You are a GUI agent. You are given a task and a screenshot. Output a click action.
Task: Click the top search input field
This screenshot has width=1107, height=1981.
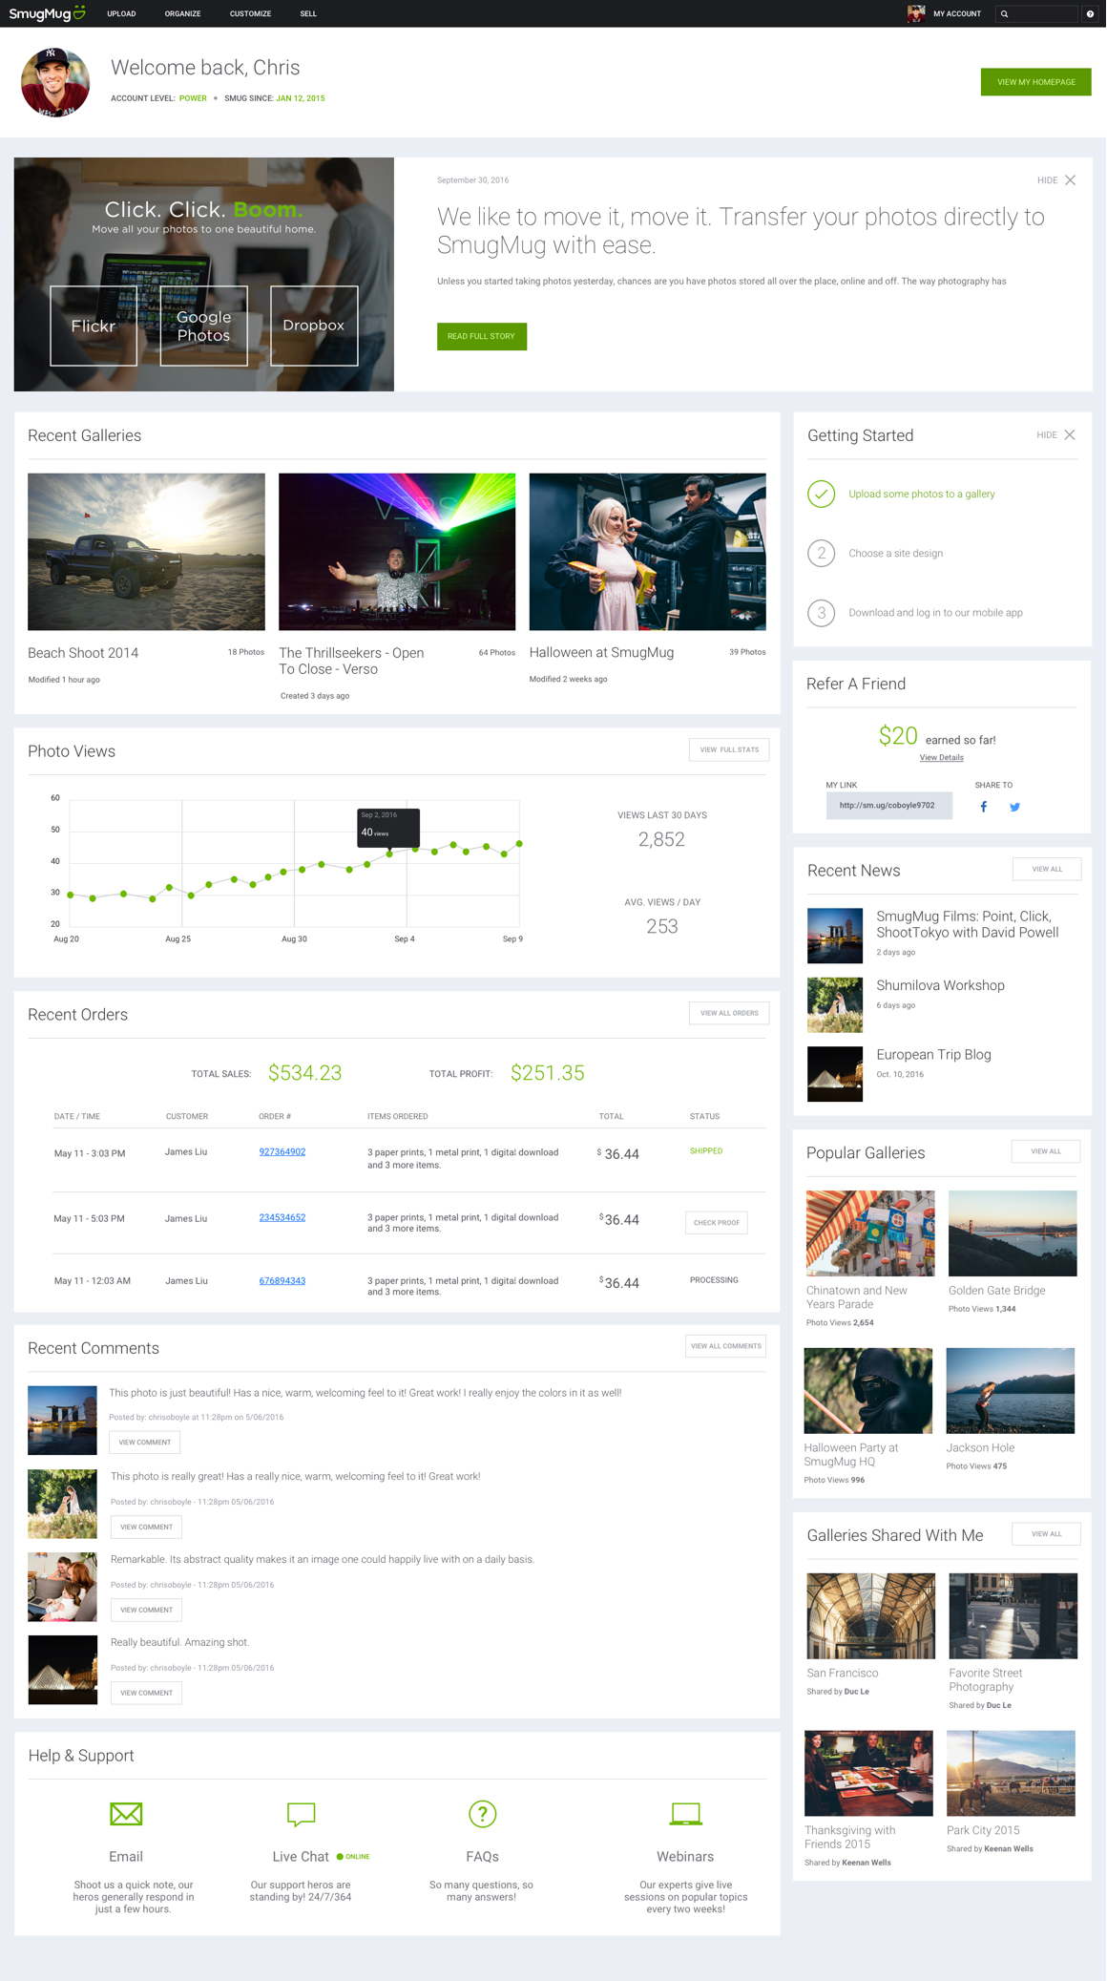(1036, 14)
